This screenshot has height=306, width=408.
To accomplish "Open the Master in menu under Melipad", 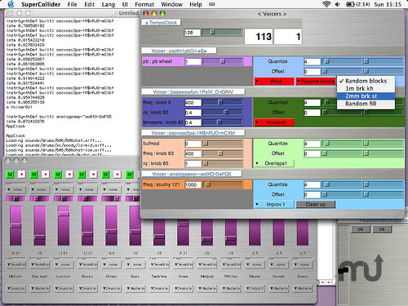I will pyautogui.click(x=207, y=288).
